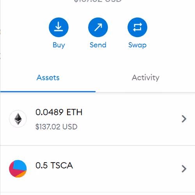195x195 pixels.
Task: Switch to the Assets tab
Action: click(48, 78)
